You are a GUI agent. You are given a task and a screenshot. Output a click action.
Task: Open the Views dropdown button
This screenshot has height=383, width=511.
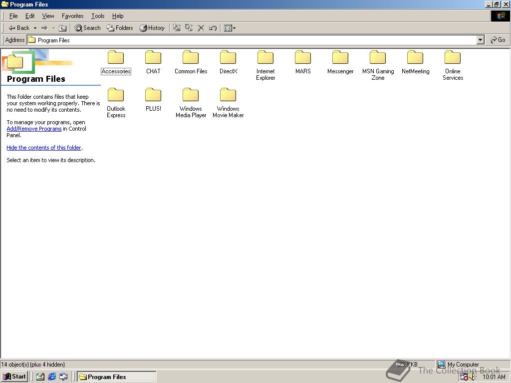click(x=230, y=28)
